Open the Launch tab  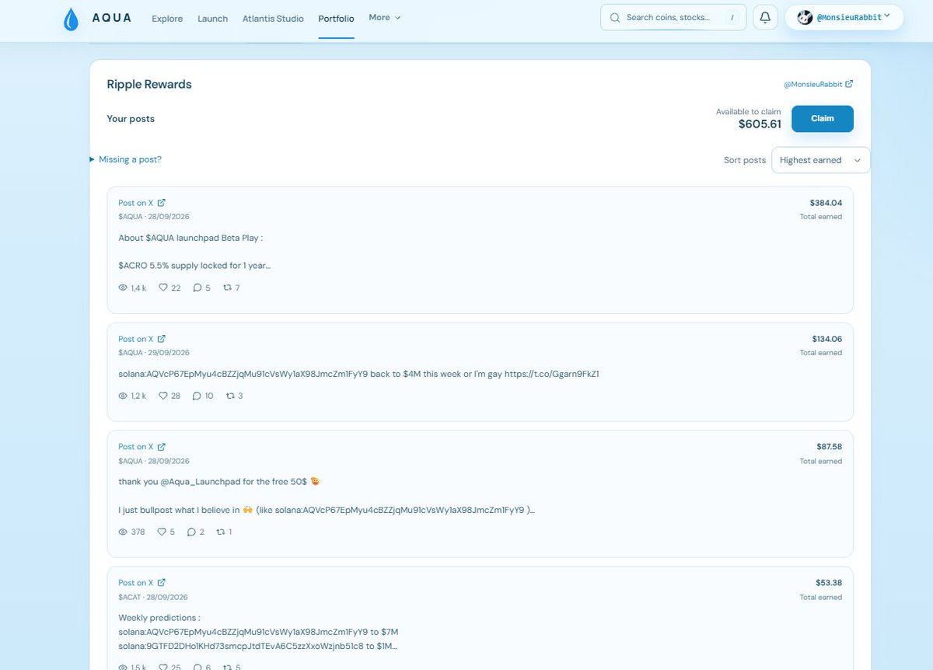(x=213, y=18)
